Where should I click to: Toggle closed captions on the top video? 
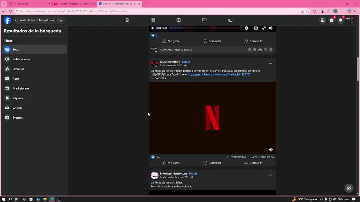click(x=256, y=28)
